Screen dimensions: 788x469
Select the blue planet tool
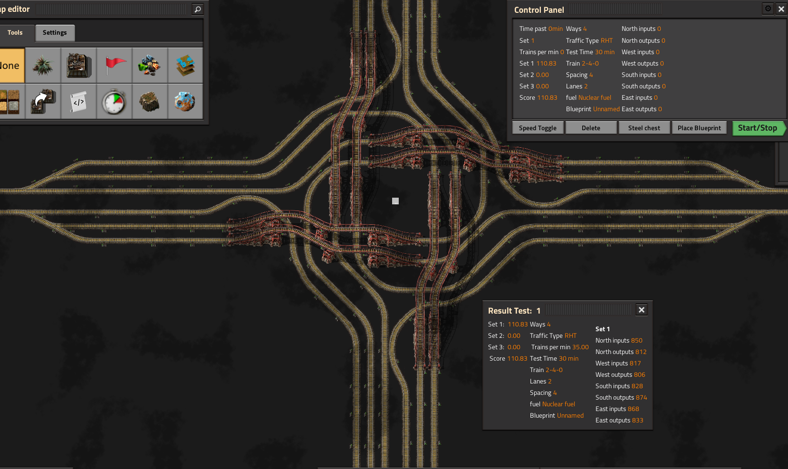pyautogui.click(x=185, y=101)
